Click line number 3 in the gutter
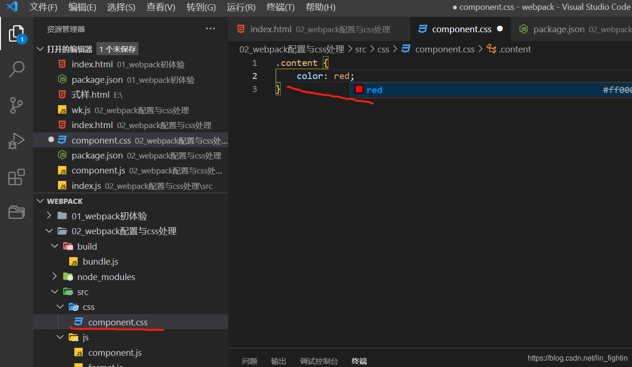 [254, 89]
